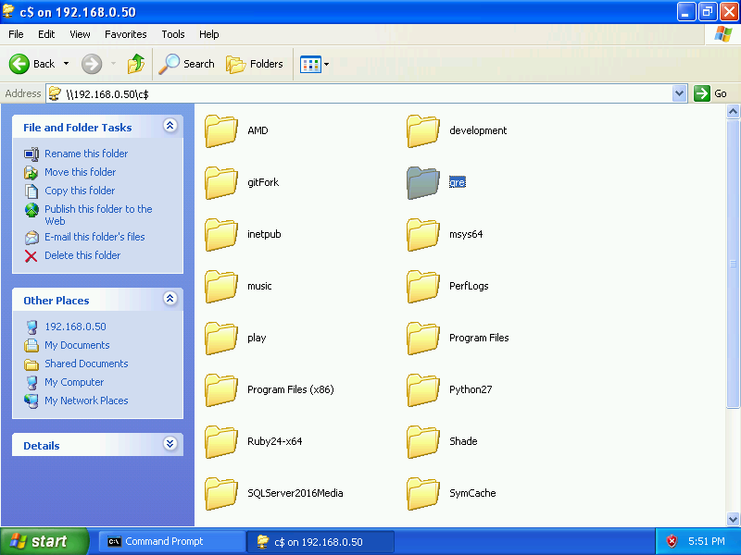This screenshot has width=741, height=555.
Task: Select the Ruby24-x64 folder icon
Action: (221, 442)
